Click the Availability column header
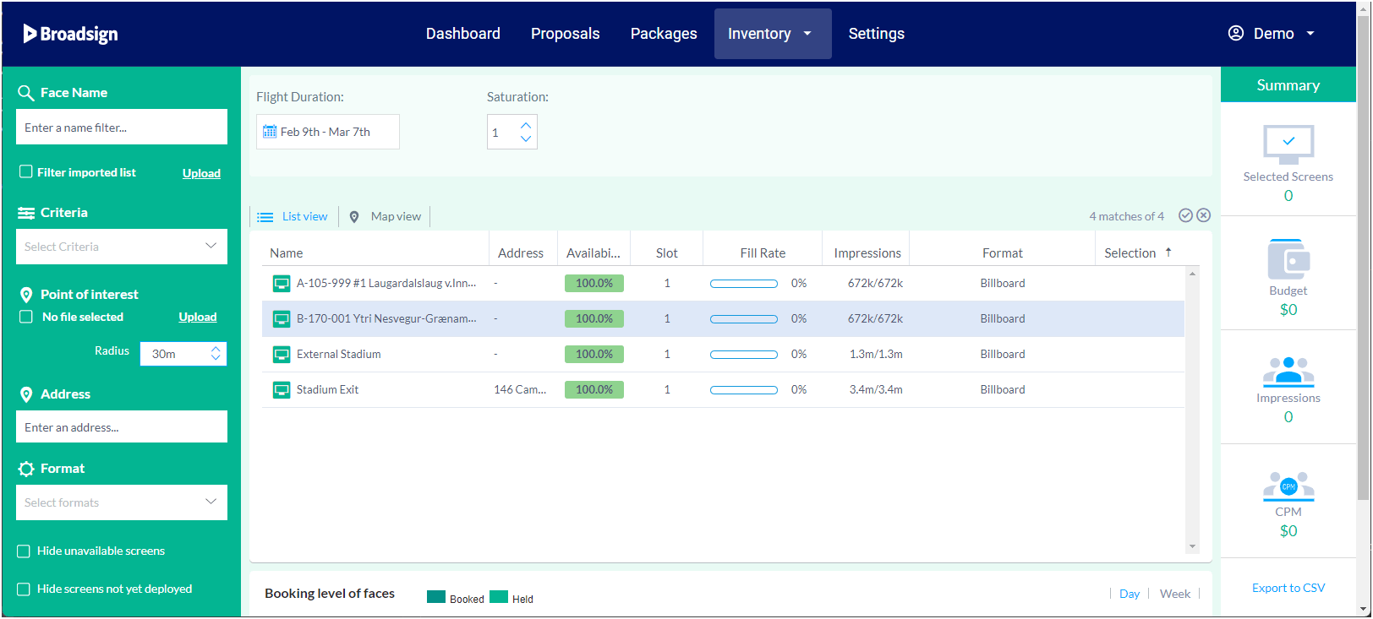This screenshot has width=1373, height=619. (594, 252)
